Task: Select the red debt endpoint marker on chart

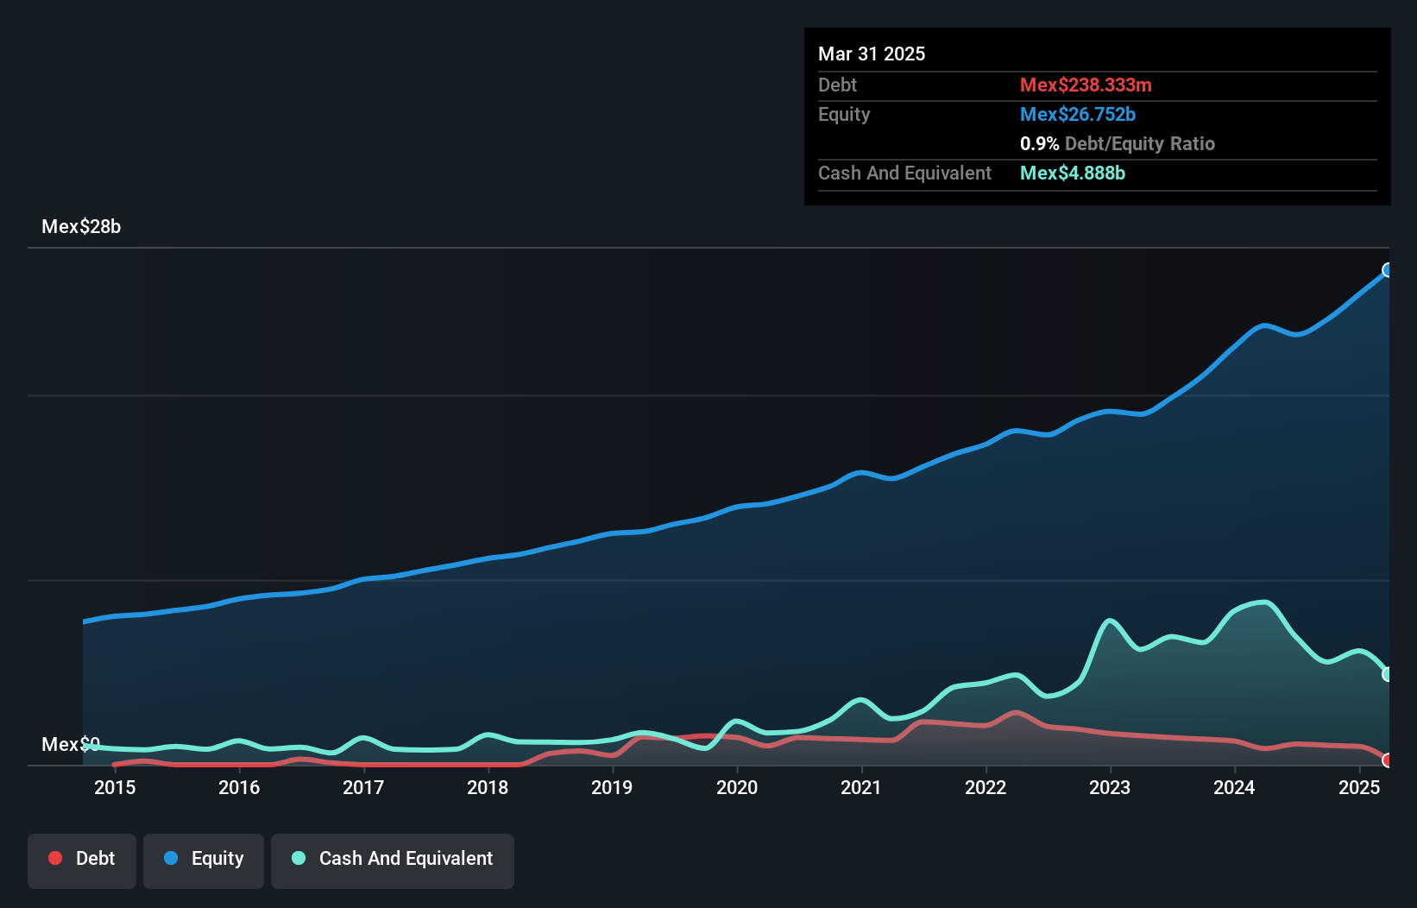Action: [1388, 761]
